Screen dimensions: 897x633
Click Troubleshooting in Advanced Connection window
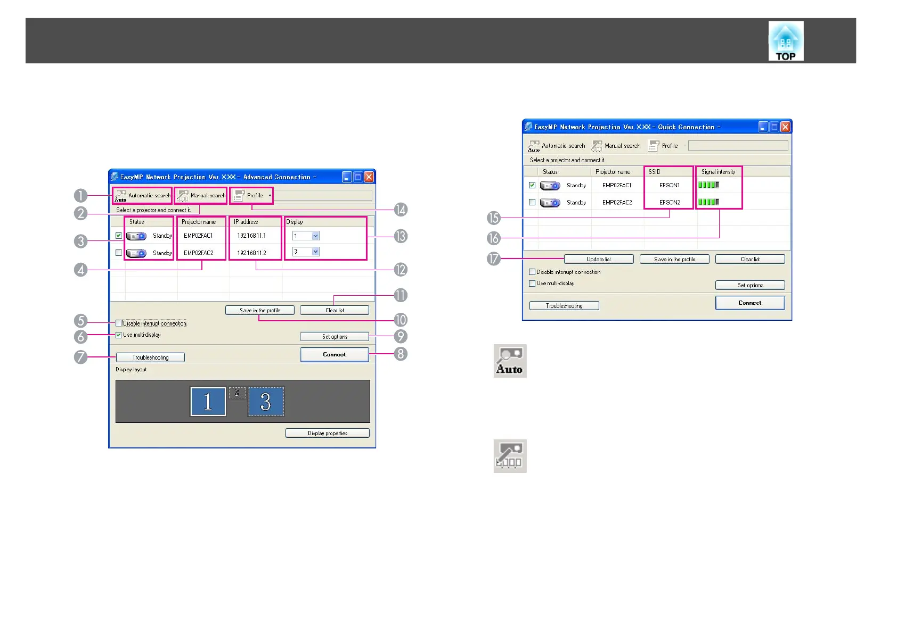150,357
